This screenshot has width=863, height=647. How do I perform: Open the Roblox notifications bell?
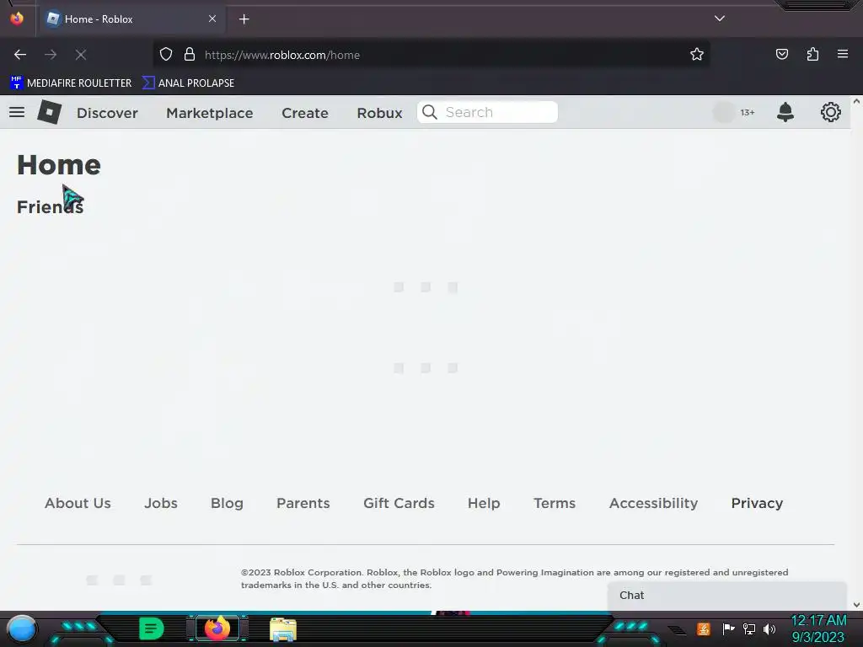pos(785,112)
